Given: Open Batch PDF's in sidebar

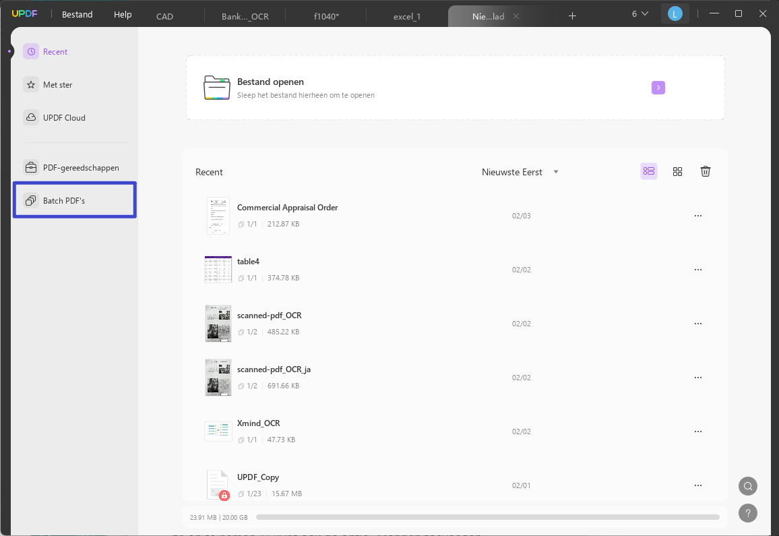Looking at the screenshot, I should [x=75, y=200].
